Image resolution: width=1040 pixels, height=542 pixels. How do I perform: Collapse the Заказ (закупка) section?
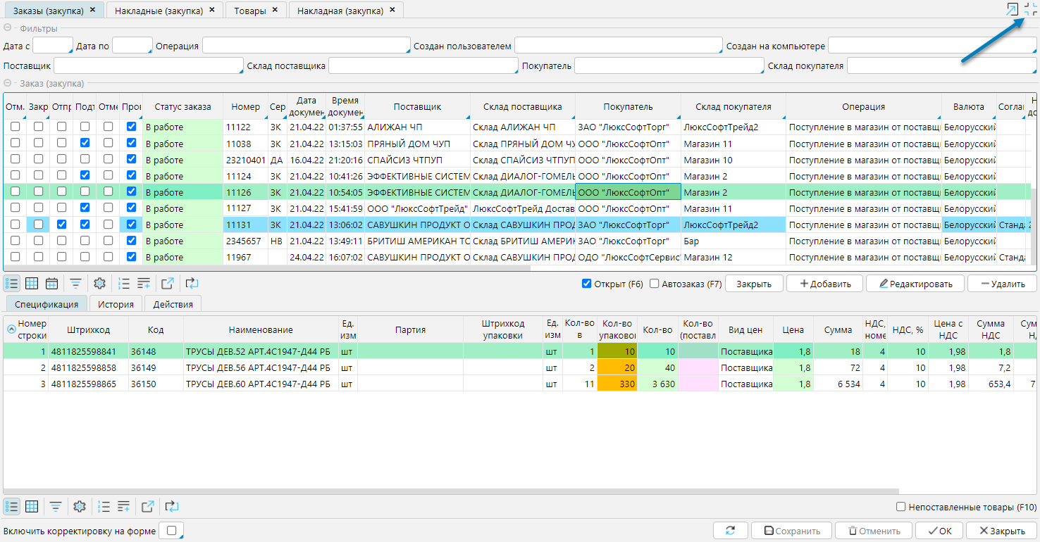[8, 83]
